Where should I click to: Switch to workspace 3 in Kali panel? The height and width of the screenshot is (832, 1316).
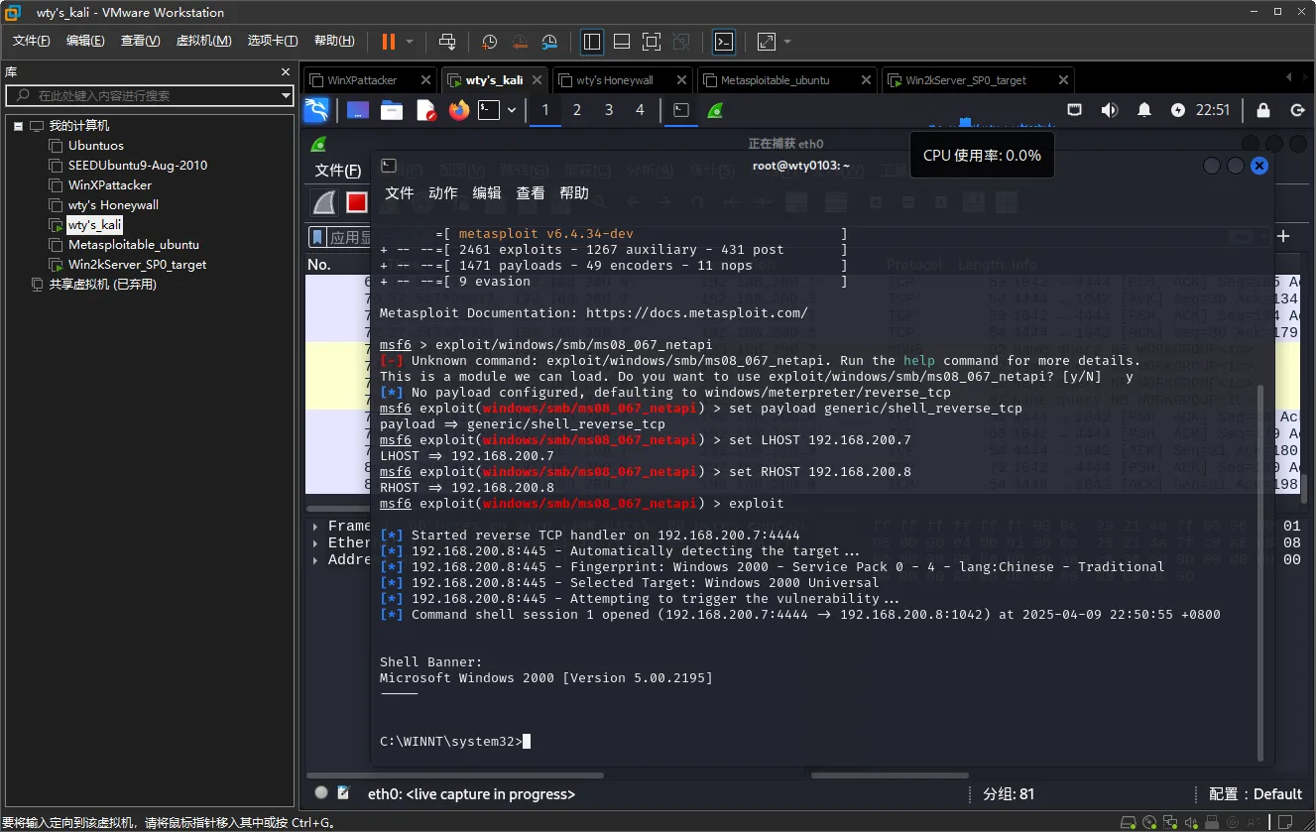(609, 110)
